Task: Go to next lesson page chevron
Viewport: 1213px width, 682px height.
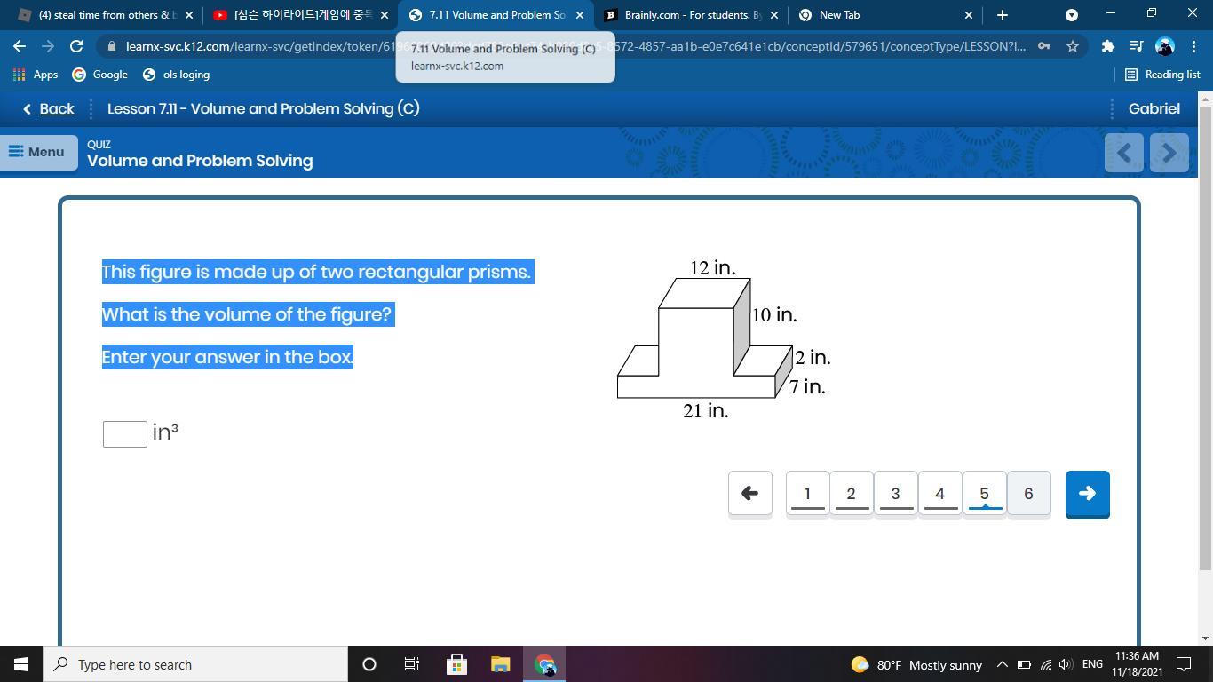Action: (x=1169, y=153)
